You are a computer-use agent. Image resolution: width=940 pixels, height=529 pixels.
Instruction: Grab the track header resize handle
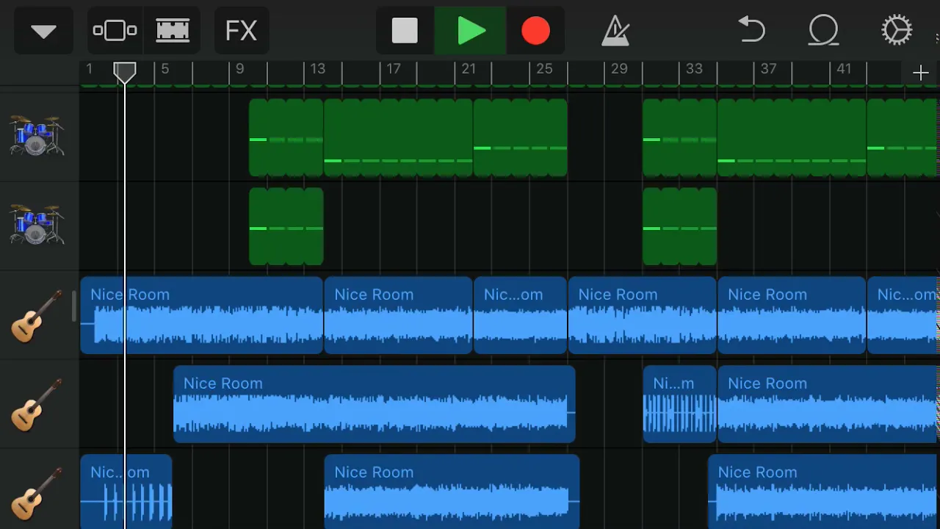click(74, 306)
